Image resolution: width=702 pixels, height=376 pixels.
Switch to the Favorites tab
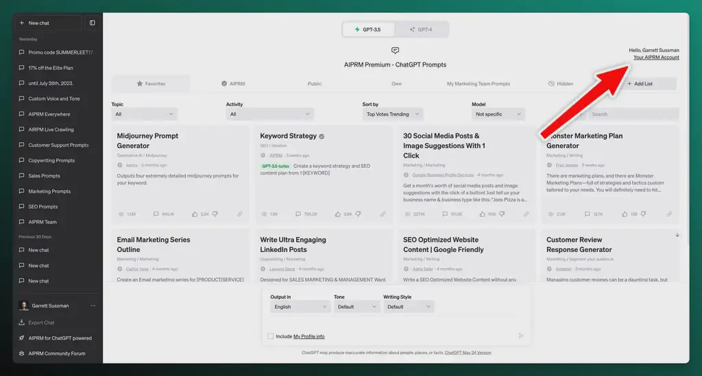click(x=151, y=84)
